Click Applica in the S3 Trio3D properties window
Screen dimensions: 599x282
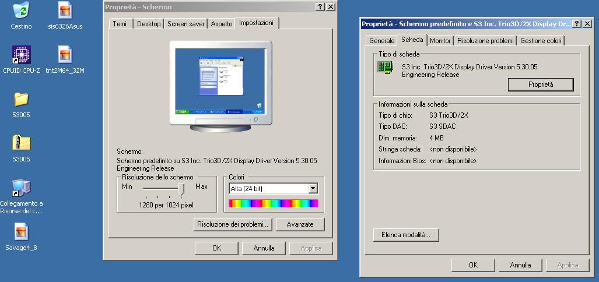568,265
